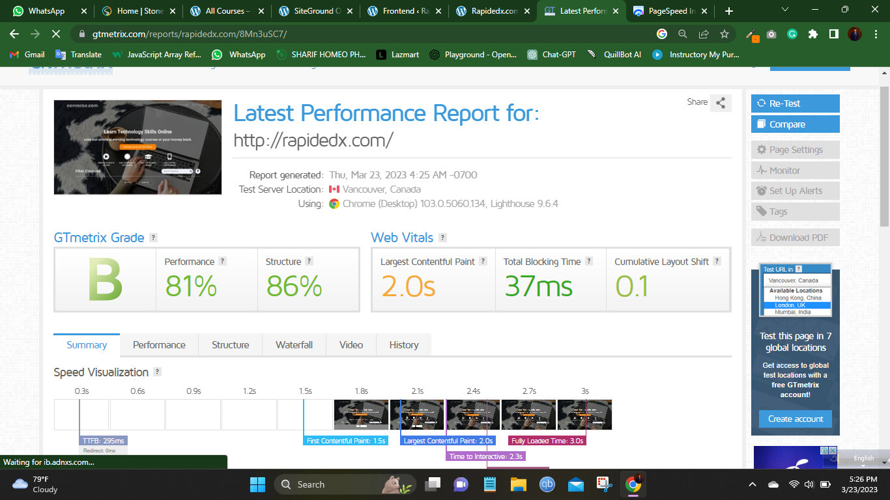Screen dimensions: 890x500
Task: Click the weather widget showing 79°F
Action: pyautogui.click(x=36, y=484)
